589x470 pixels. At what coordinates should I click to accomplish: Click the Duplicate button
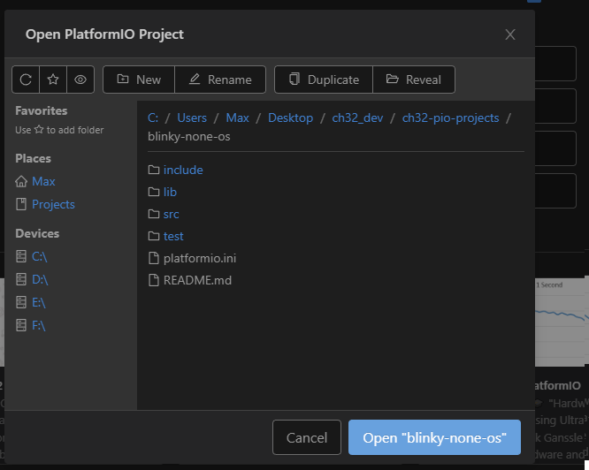(x=324, y=80)
